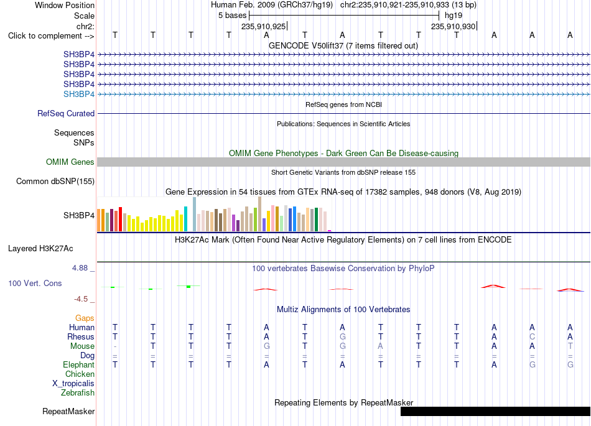Click the 4.88 PhyloP upper scale value
The width and height of the screenshot is (591, 426).
[x=80, y=268]
